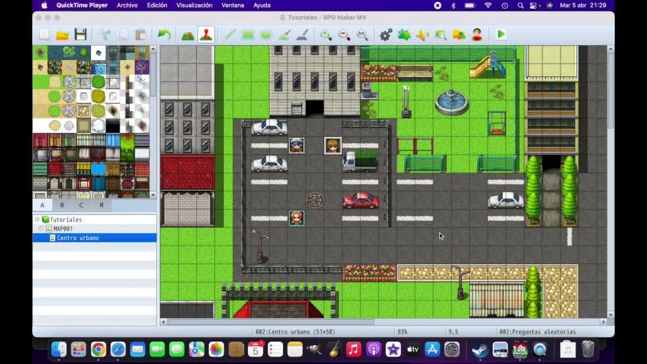Image resolution: width=647 pixels, height=364 pixels.
Task: Switch to tileset tab C
Action: click(82, 205)
